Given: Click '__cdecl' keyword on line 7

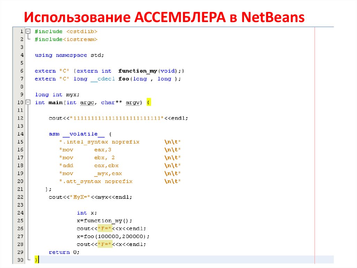Looking at the screenshot, I should click(103, 79).
